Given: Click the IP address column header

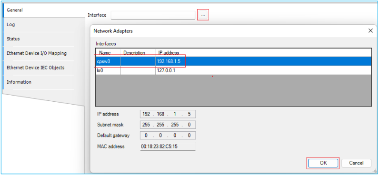Looking at the screenshot, I should [x=263, y=52].
